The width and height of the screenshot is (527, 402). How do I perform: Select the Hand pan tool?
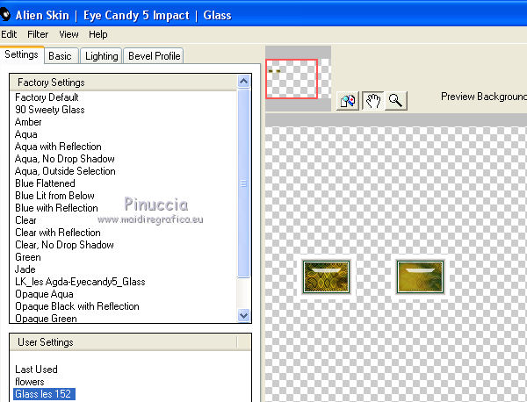(372, 101)
